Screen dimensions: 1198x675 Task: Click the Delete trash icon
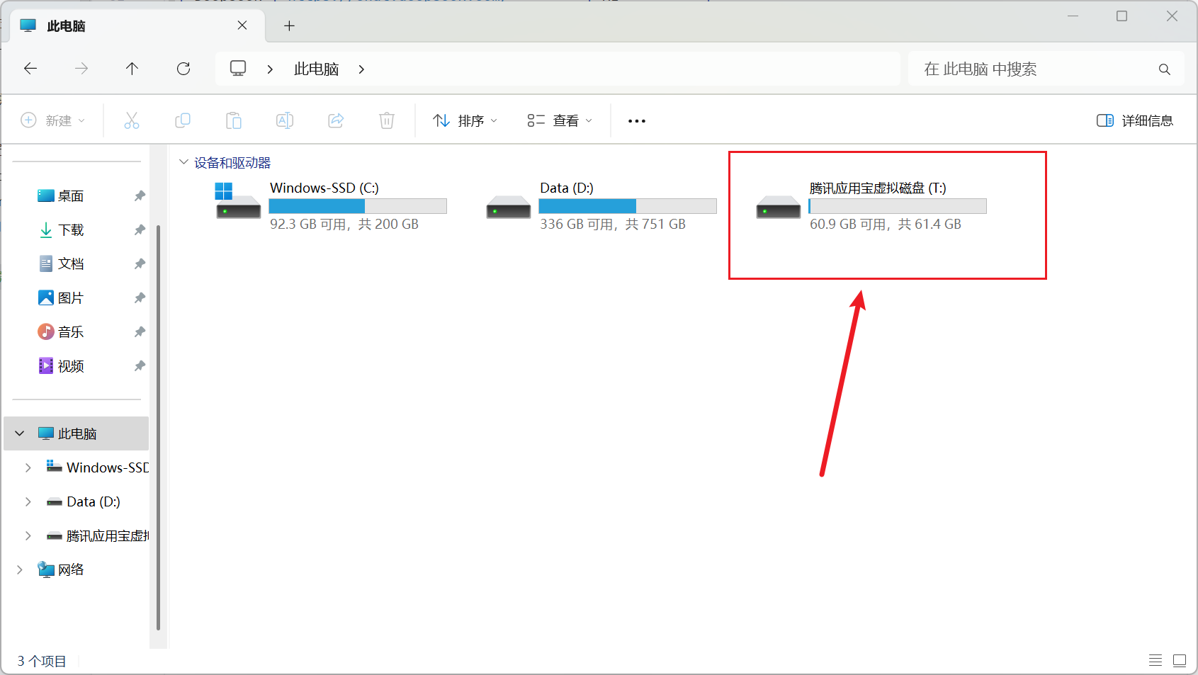(387, 120)
